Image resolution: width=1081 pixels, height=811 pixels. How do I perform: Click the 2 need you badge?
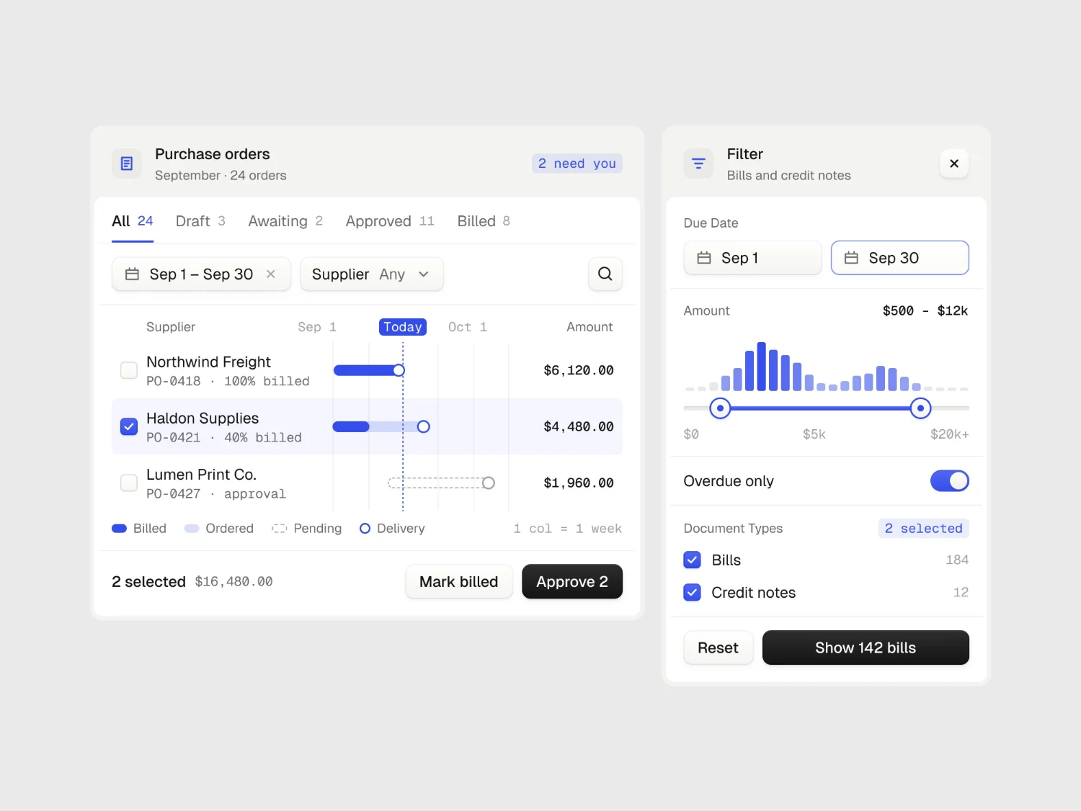click(x=577, y=163)
